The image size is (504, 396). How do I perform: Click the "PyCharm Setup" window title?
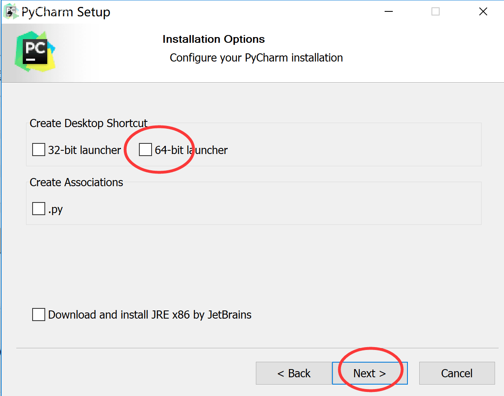click(66, 12)
